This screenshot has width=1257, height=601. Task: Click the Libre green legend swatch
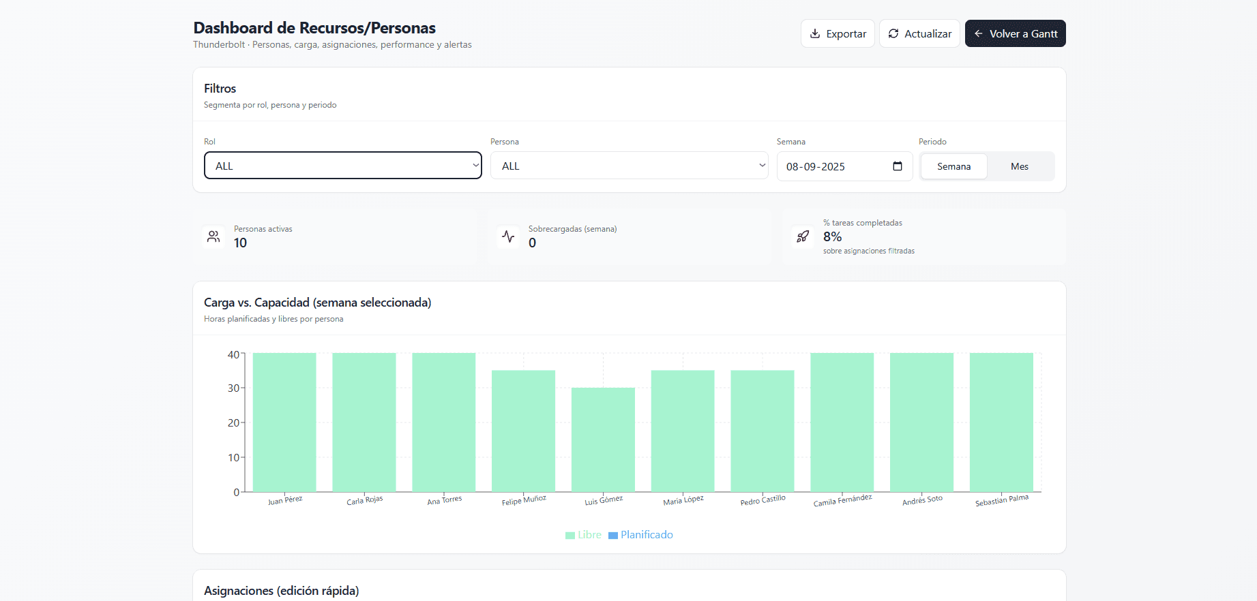click(570, 536)
